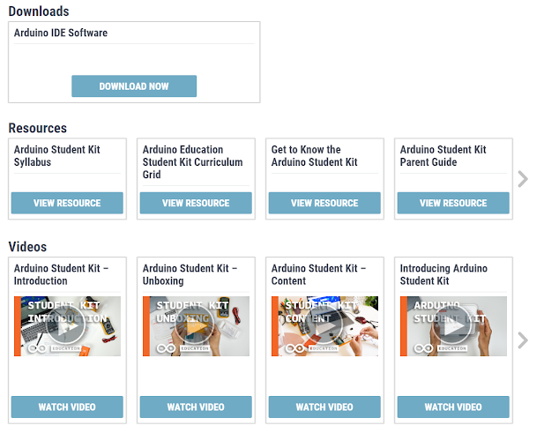View Get to Know the Arduino Student Kit resource
The height and width of the screenshot is (433, 551).
(324, 203)
